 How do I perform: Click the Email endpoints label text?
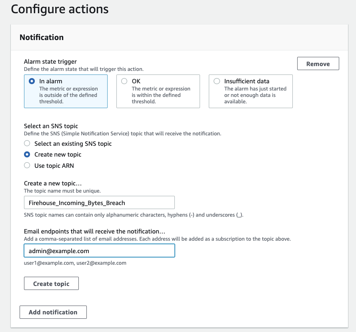(x=94, y=231)
